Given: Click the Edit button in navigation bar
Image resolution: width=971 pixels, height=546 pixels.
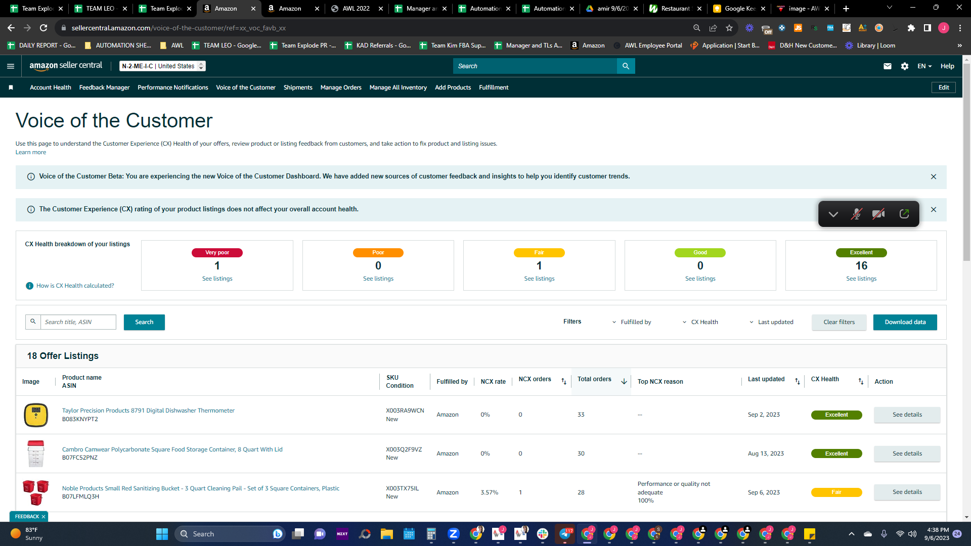Looking at the screenshot, I should coord(944,87).
